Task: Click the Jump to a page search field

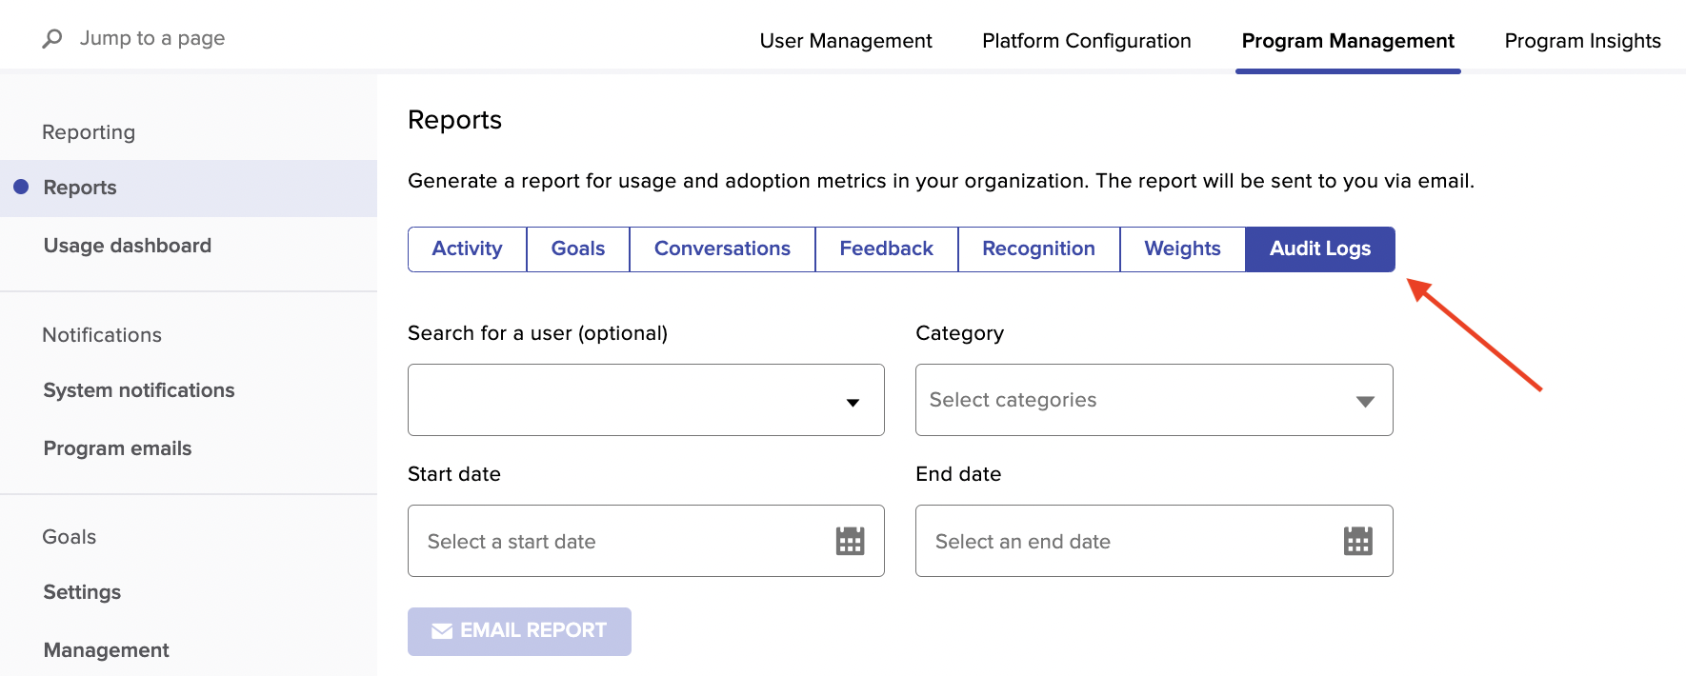Action: [152, 38]
